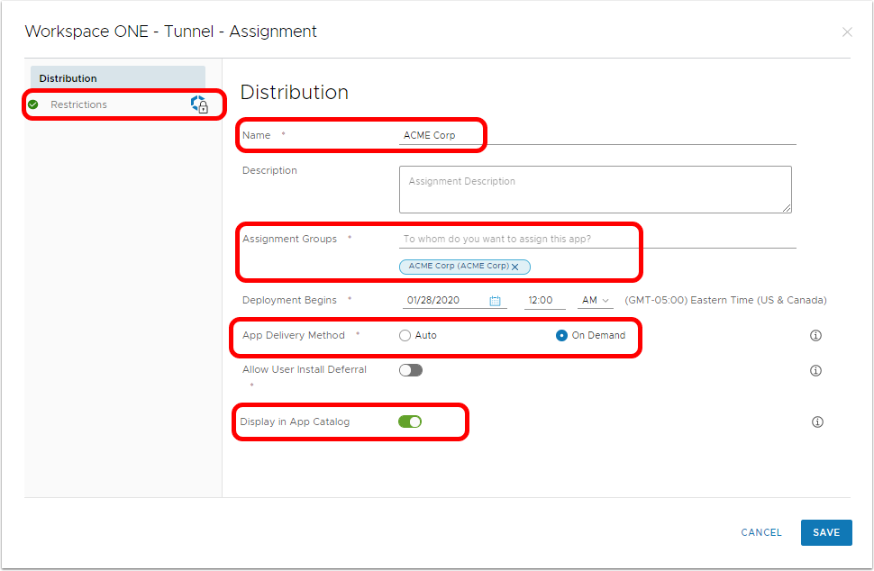This screenshot has width=874, height=571.
Task: Click the green checkmark beside Restrictions
Action: click(x=33, y=105)
